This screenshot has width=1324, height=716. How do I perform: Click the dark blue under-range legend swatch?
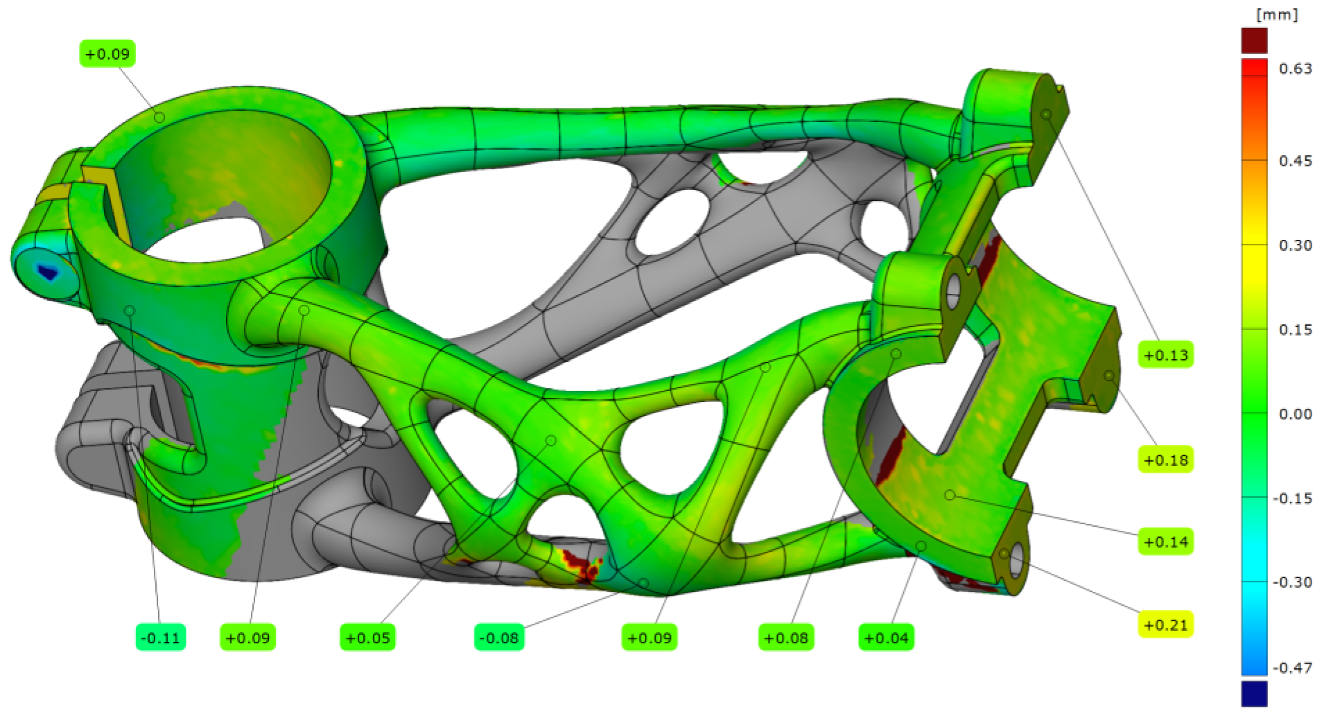pos(1254,694)
